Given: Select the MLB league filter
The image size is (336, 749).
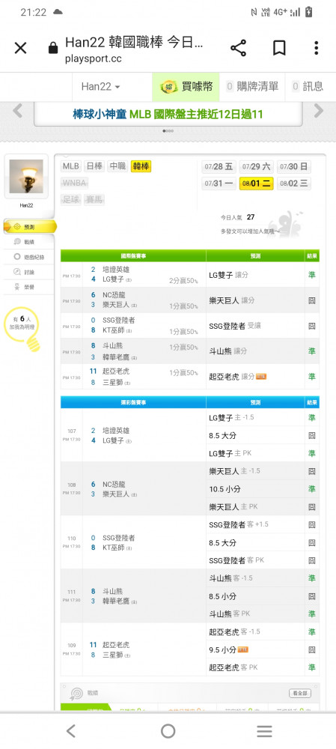Looking at the screenshot, I should (x=70, y=166).
